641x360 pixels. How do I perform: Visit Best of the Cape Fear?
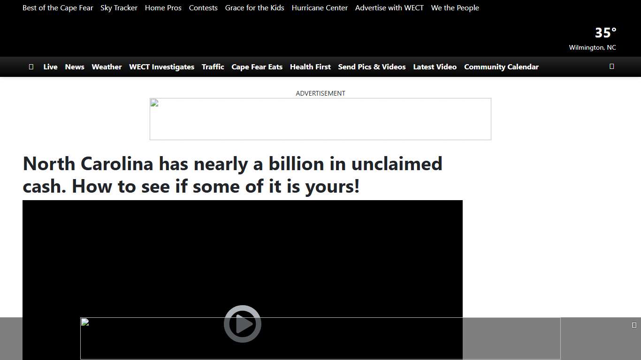coord(58,7)
